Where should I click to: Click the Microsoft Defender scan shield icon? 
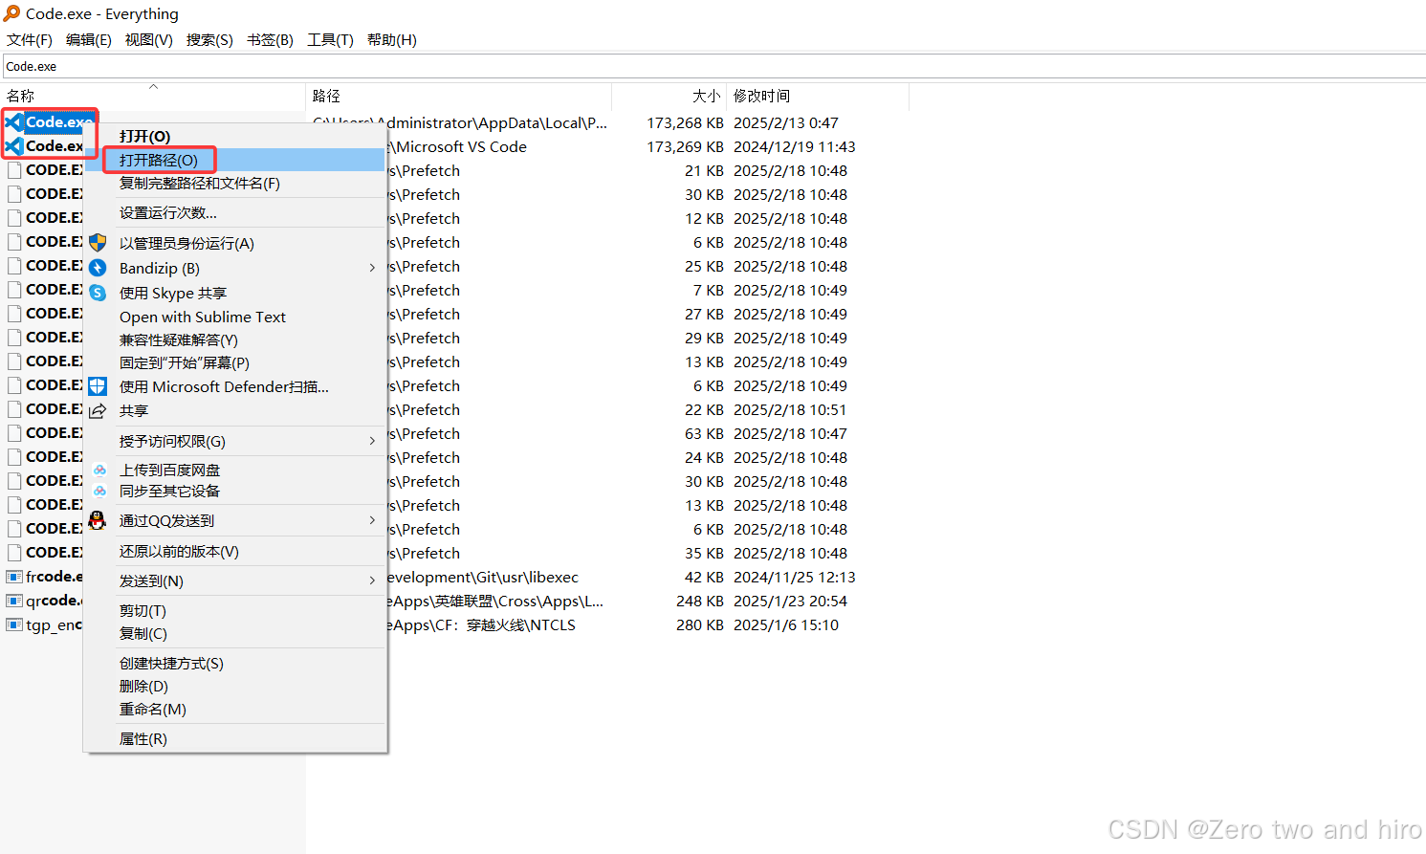pos(97,386)
